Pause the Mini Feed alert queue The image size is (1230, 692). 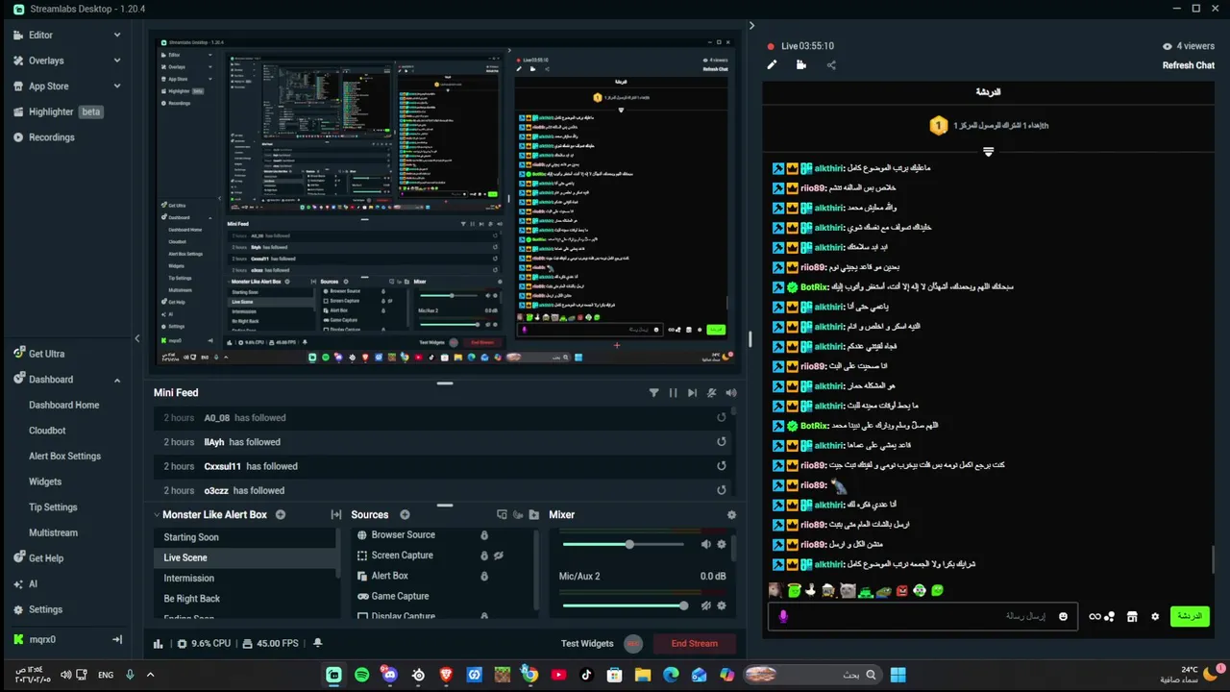tap(673, 392)
